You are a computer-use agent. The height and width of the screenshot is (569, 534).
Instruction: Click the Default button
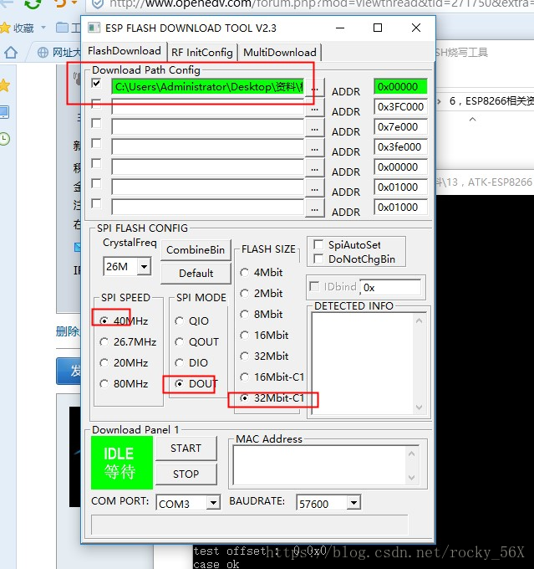coord(196,273)
